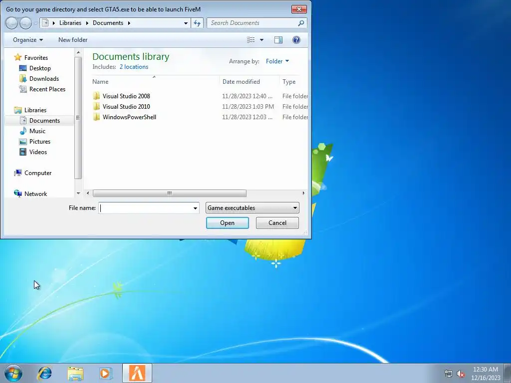Click the horizontal scrollbar right arrow
The width and height of the screenshot is (511, 383).
(x=303, y=193)
